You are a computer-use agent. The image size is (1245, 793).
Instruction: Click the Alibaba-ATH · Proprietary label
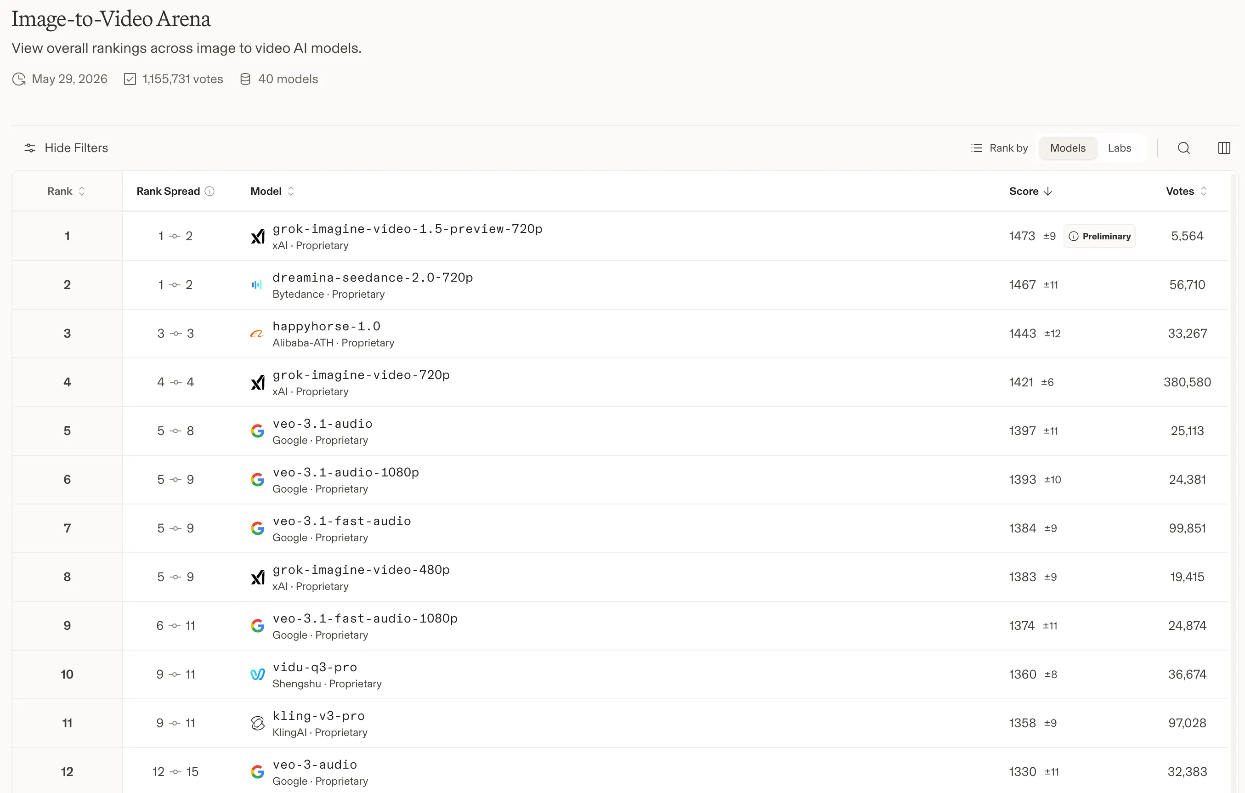point(334,343)
